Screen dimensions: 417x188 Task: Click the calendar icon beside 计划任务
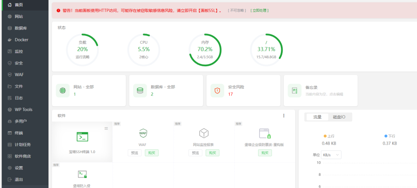10,145
